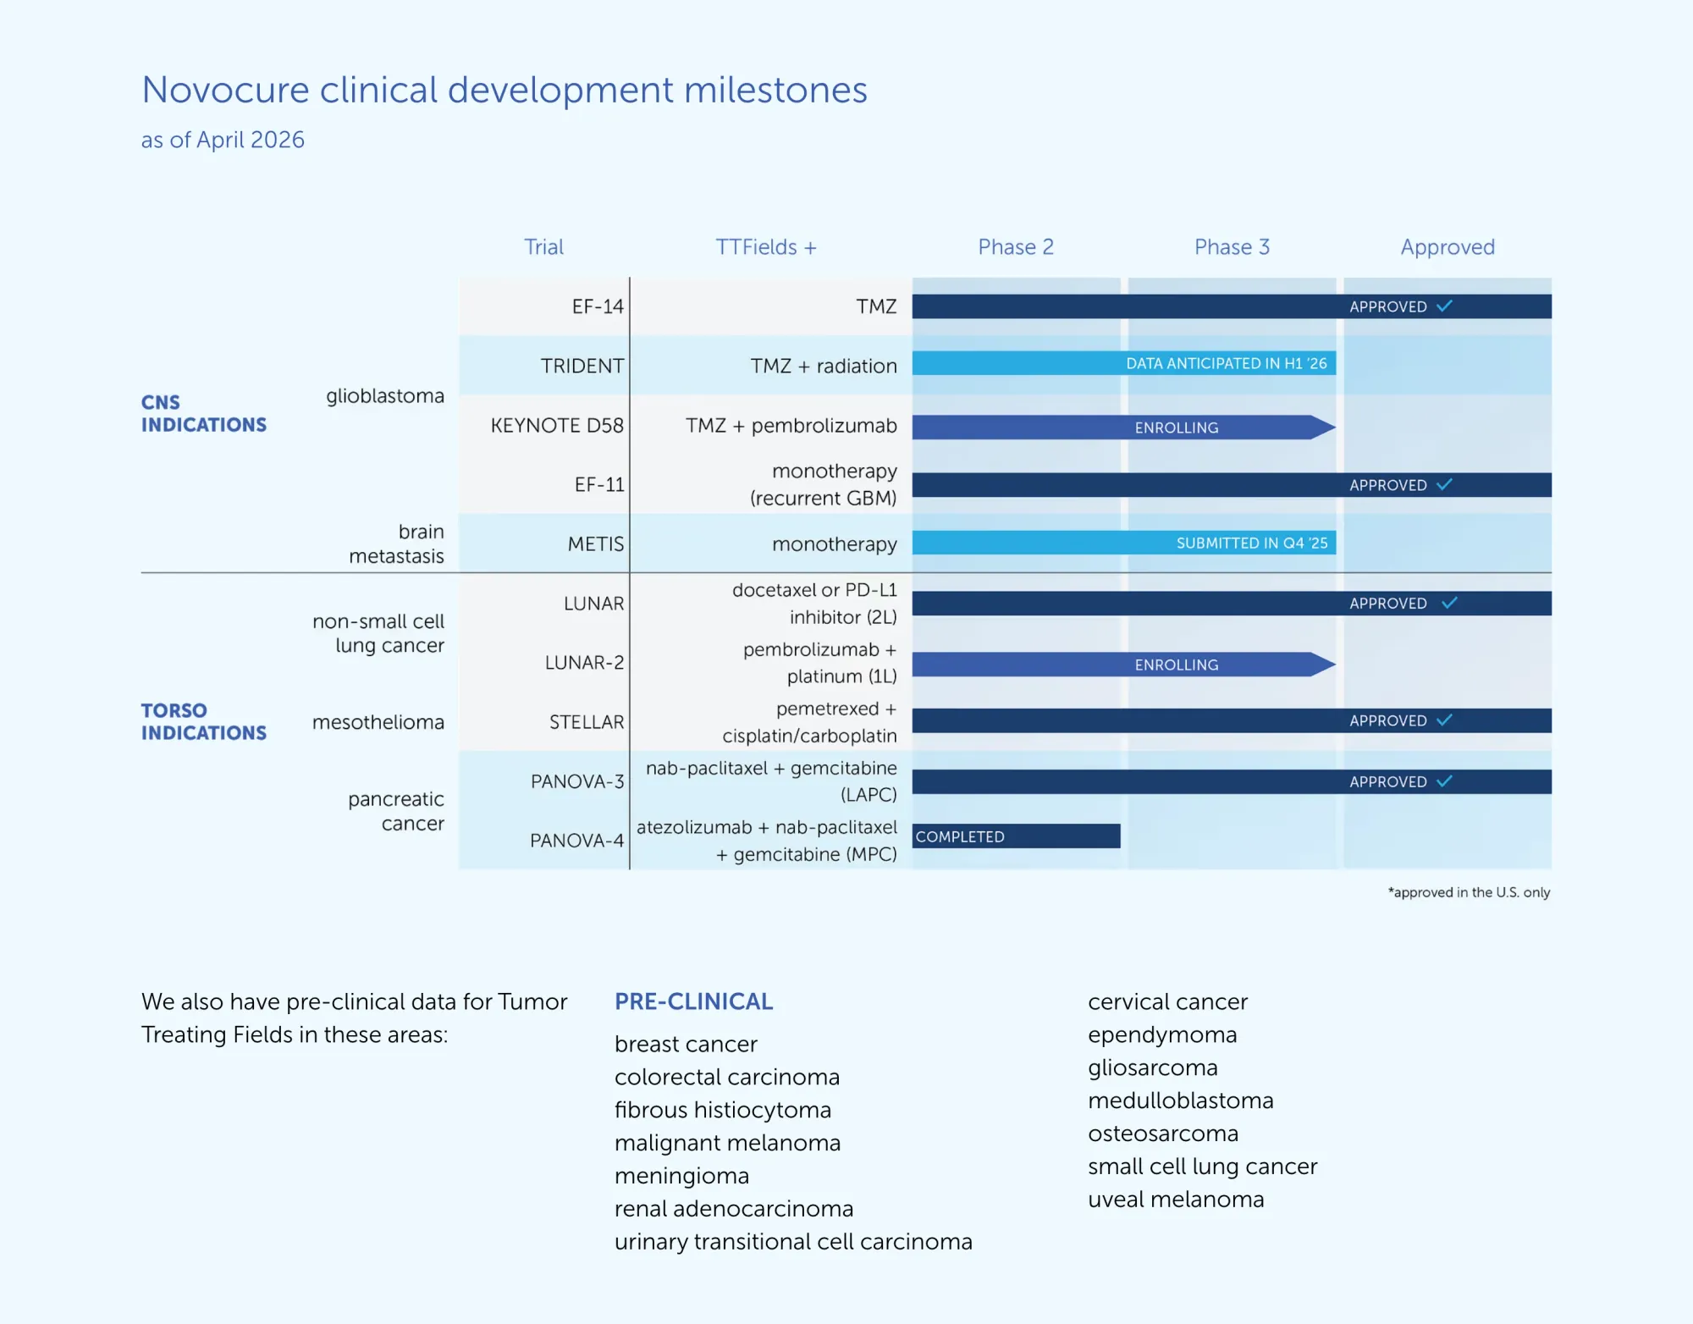Image resolution: width=1693 pixels, height=1324 pixels.
Task: Click the checkmark in the STELLAR approved bar
Action: point(1444,720)
